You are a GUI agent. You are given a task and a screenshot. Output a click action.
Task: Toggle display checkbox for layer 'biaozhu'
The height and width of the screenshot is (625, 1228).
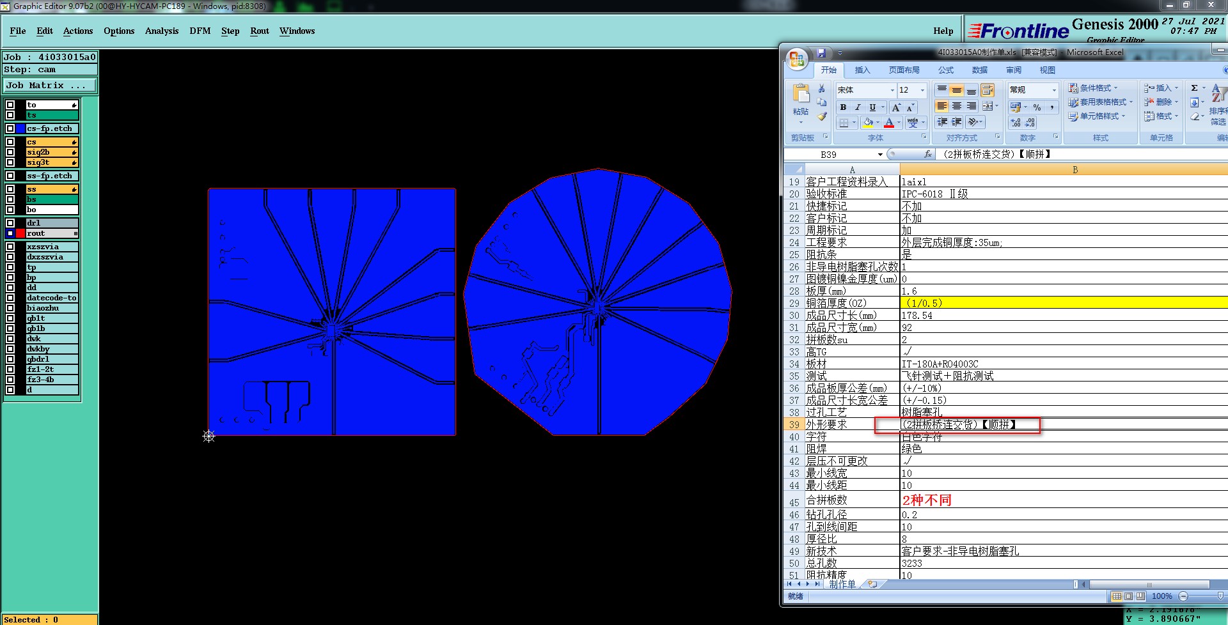(x=10, y=308)
